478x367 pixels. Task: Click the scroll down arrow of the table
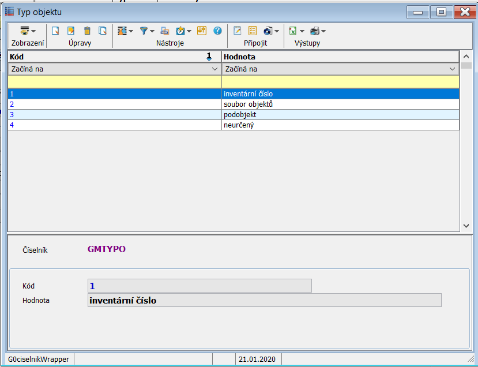466,226
